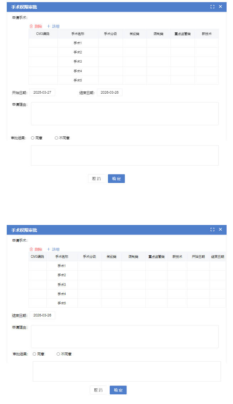Click the red 删除 trash icon in top dialog
The height and width of the screenshot is (404, 233).
[31, 26]
